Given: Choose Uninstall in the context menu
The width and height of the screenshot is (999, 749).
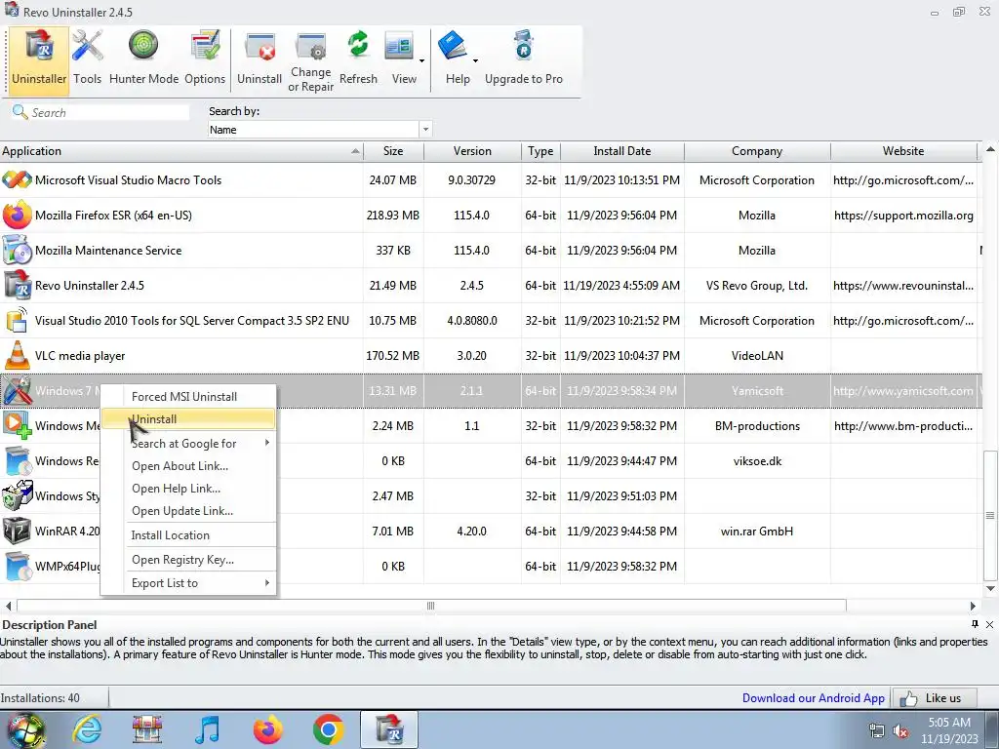Looking at the screenshot, I should click(x=188, y=418).
